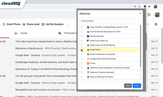Click the Share Label toolbar button

[x=31, y=24]
